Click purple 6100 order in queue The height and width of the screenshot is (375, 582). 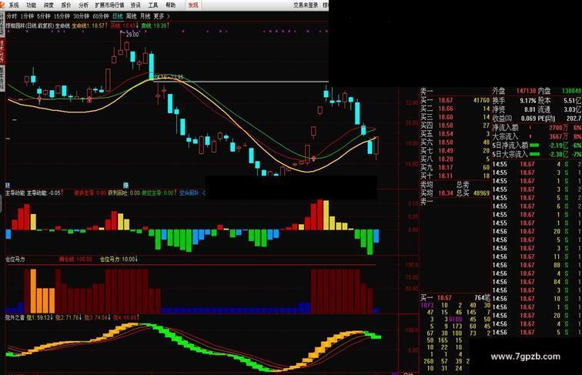tap(456, 320)
